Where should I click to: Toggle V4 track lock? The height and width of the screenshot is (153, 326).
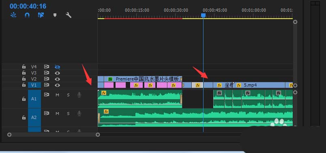(24, 67)
